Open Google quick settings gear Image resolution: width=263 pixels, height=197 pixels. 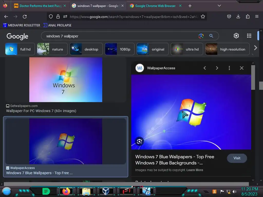[236, 36]
